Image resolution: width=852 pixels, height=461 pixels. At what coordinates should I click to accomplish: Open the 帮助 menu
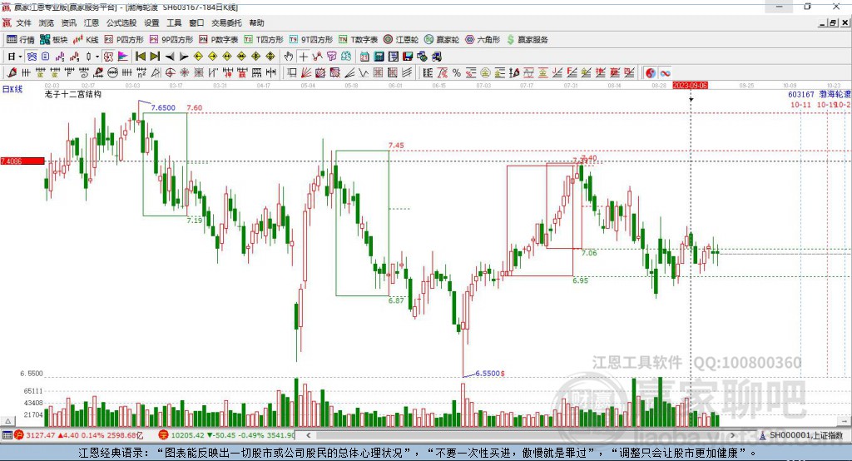pos(256,22)
